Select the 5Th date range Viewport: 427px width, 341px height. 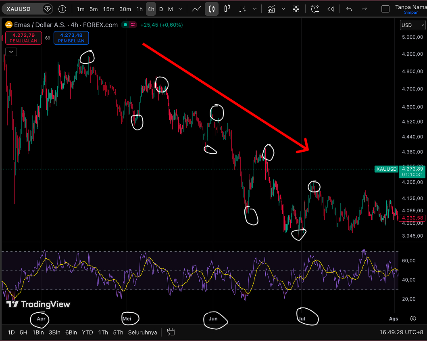[118, 332]
